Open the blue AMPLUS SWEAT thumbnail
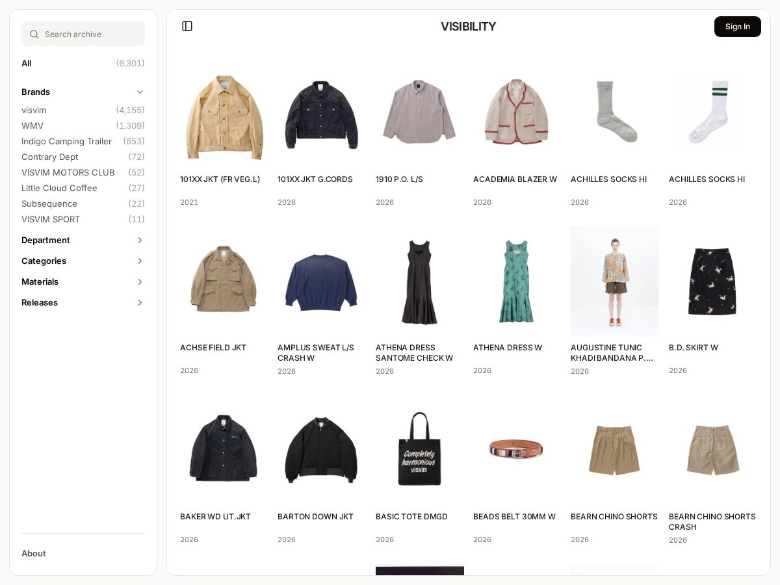This screenshot has width=780, height=585. 322,281
